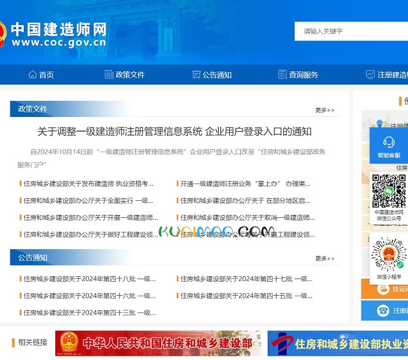The image size is (408, 360).
Task: Focus the 请输入关键字 search field
Action: pos(351,31)
